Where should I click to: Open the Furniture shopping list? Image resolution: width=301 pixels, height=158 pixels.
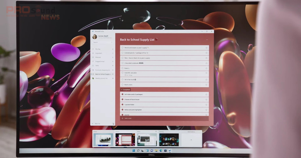pos(101,70)
